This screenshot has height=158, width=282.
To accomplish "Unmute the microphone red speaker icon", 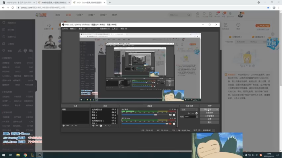I will pos(170,124).
